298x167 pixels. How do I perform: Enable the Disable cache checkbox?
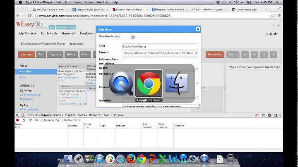coord(62,120)
